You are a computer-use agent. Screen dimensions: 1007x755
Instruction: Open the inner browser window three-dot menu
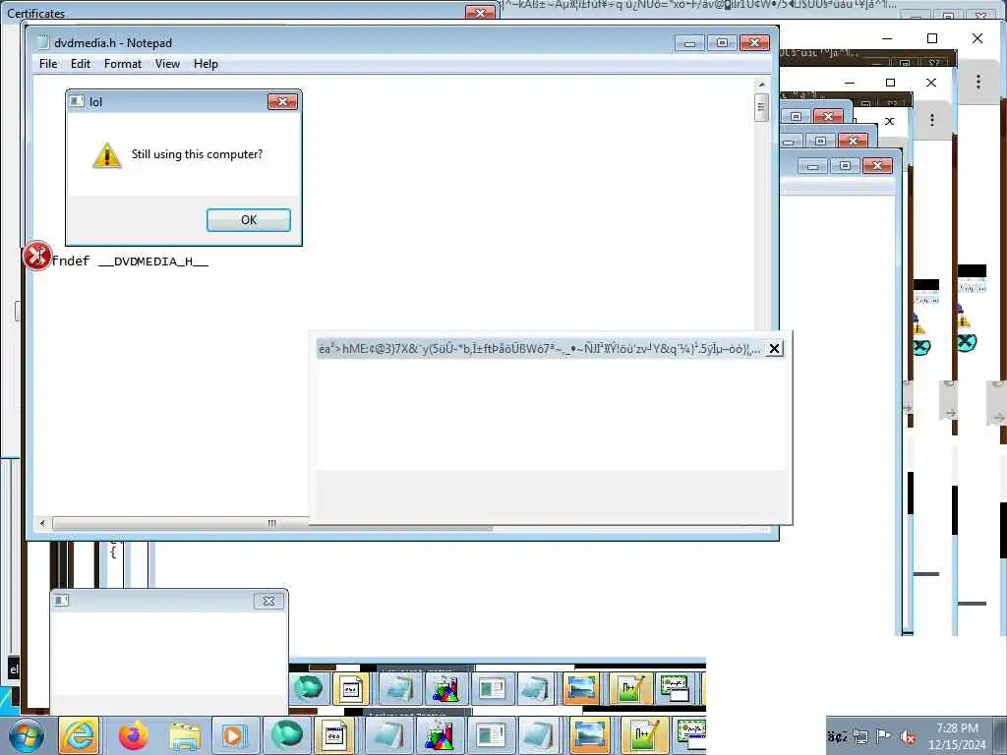pos(932,119)
